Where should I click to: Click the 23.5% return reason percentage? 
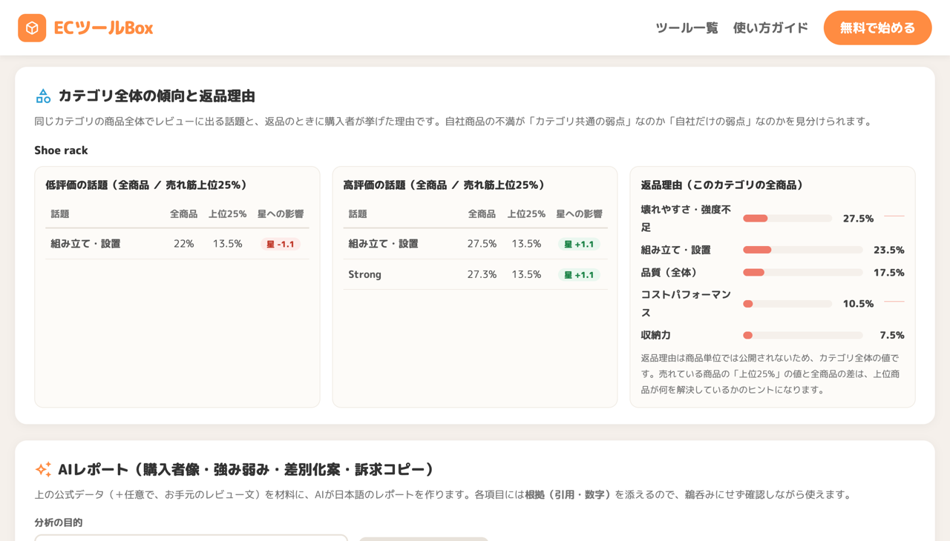click(x=888, y=250)
